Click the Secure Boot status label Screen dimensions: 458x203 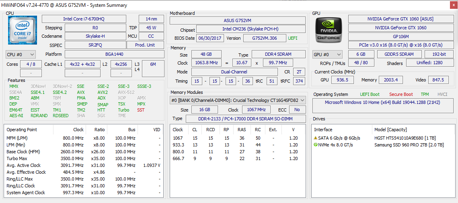401,94
